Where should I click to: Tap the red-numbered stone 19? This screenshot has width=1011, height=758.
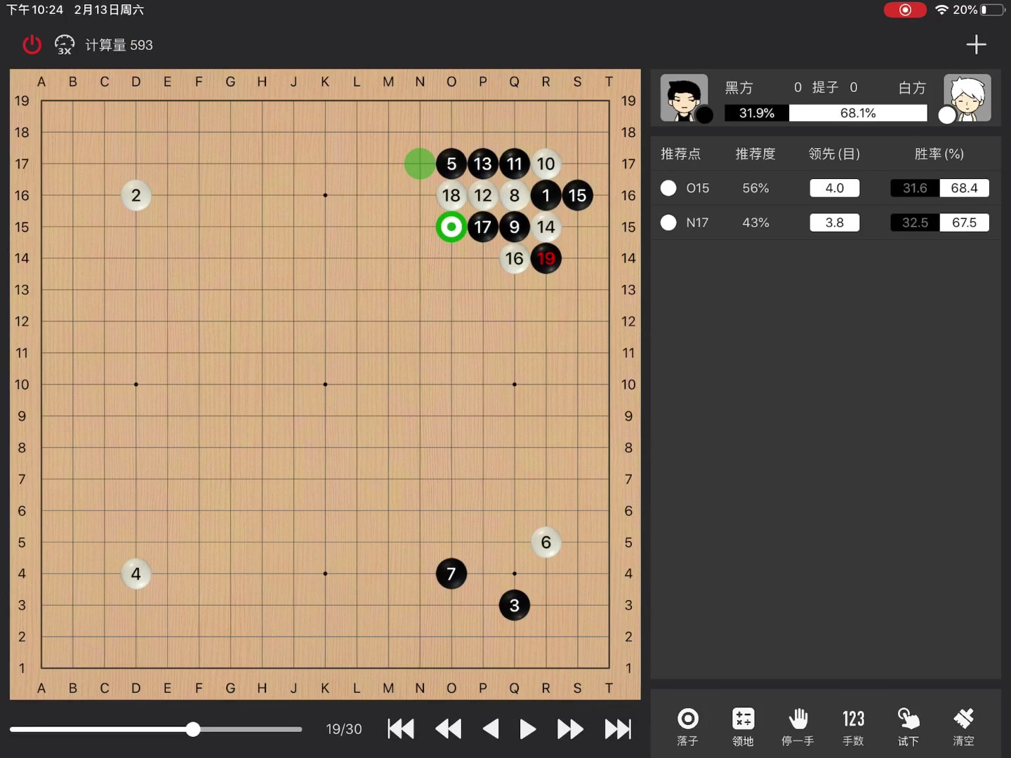546,258
